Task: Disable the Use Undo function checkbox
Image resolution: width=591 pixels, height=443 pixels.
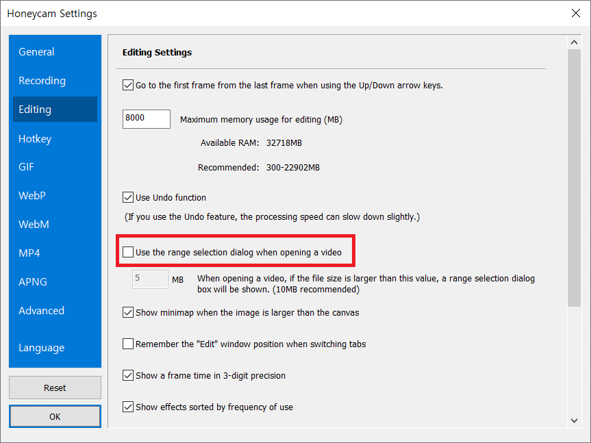Action: (128, 197)
